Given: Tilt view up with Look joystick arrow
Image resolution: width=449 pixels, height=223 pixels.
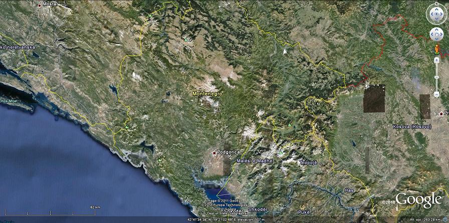Looking at the screenshot, I should [x=436, y=10].
